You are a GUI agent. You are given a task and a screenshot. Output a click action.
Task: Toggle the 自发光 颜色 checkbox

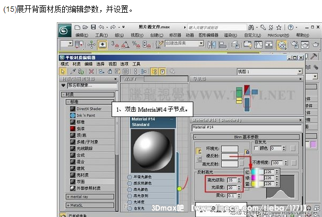pos(256,148)
